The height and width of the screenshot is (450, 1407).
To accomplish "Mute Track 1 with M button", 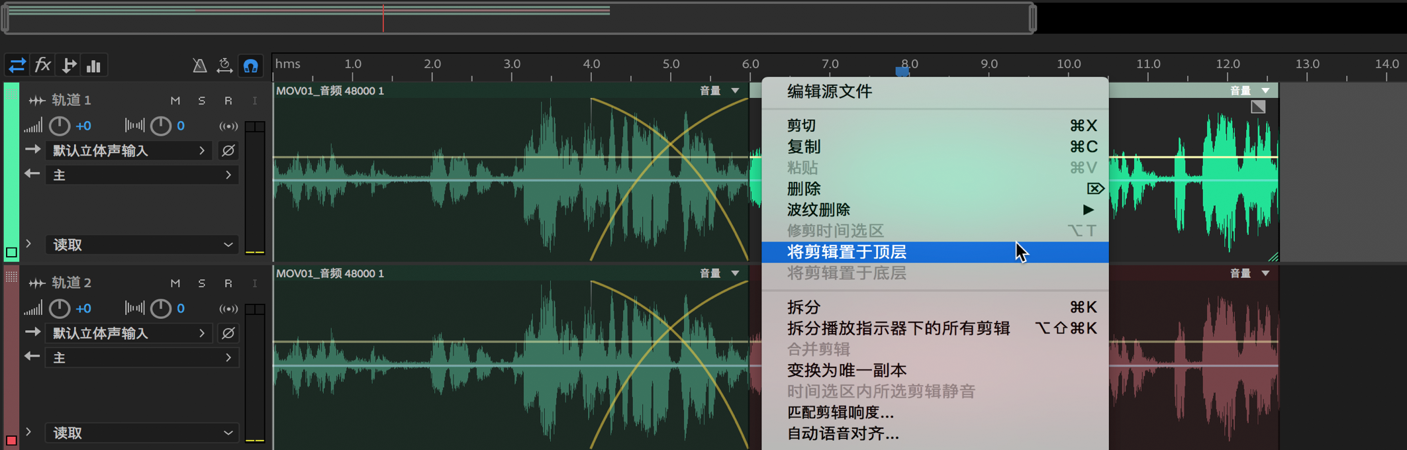I will coord(175,101).
